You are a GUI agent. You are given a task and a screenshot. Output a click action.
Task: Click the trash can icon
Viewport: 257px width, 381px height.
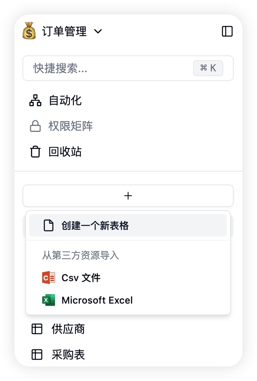click(35, 152)
